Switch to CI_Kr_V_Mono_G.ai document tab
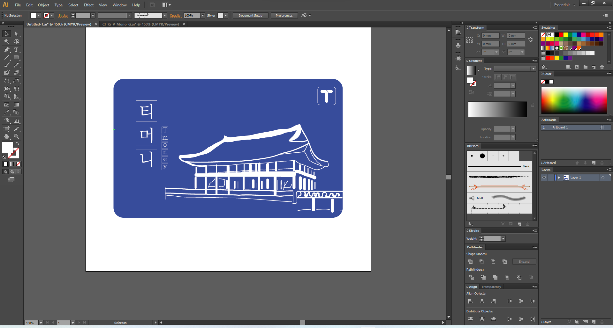 tap(140, 24)
